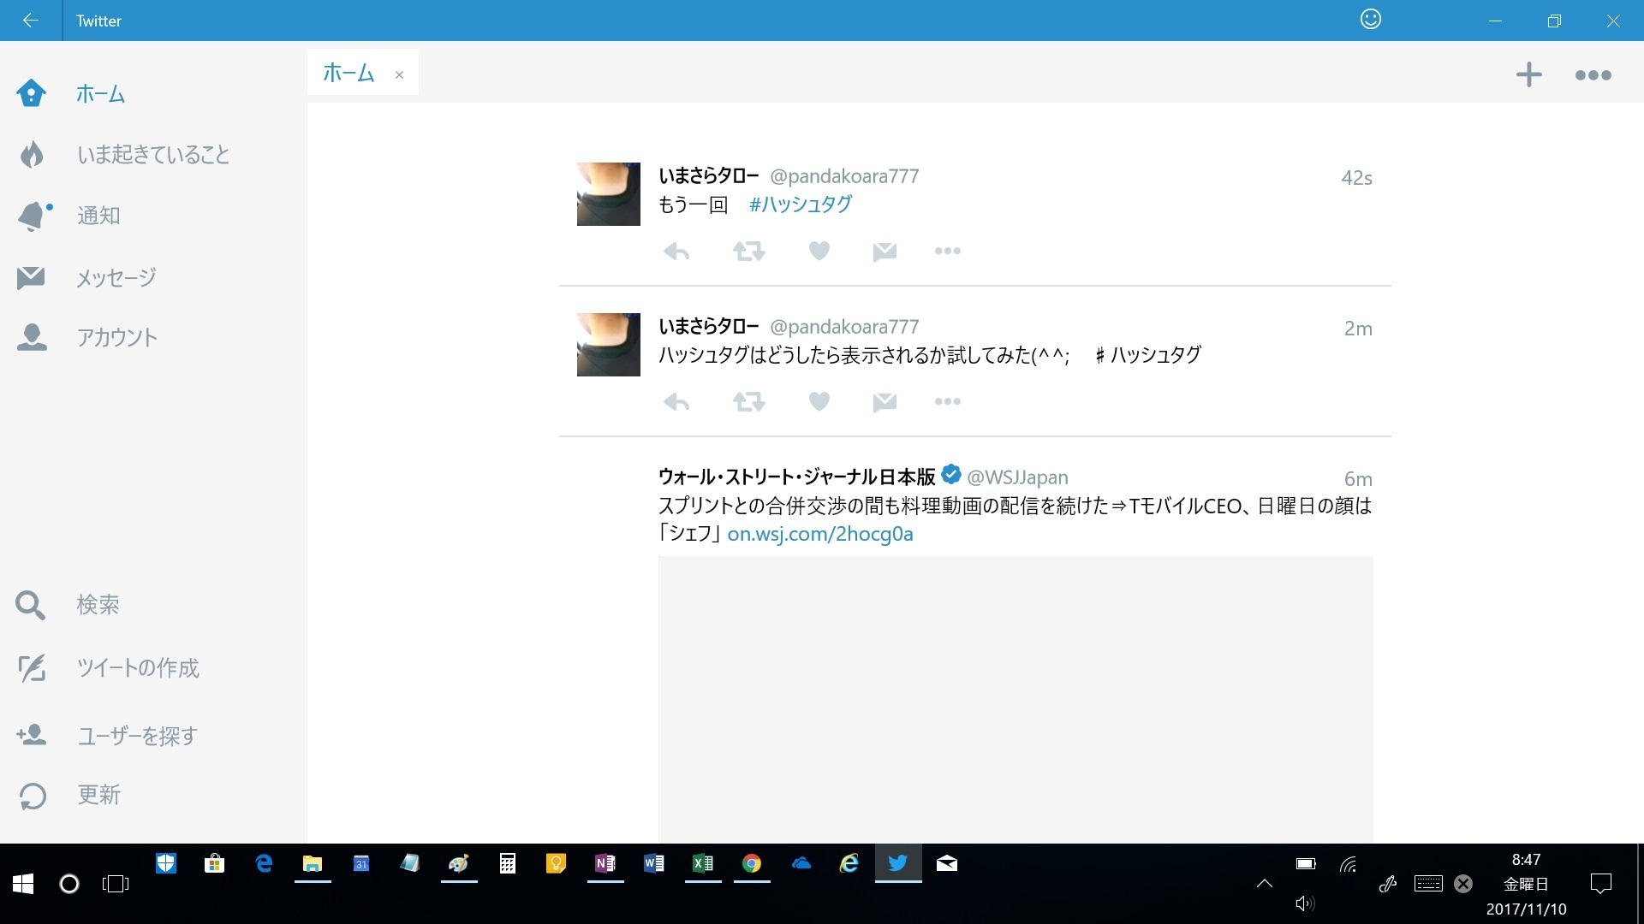Send もう一回 tweet via direct message
Screen dimensions: 1644x924
[x=885, y=251]
